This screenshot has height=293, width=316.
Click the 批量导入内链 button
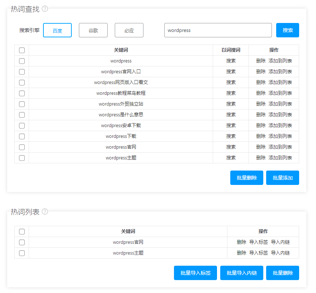[x=242, y=273]
